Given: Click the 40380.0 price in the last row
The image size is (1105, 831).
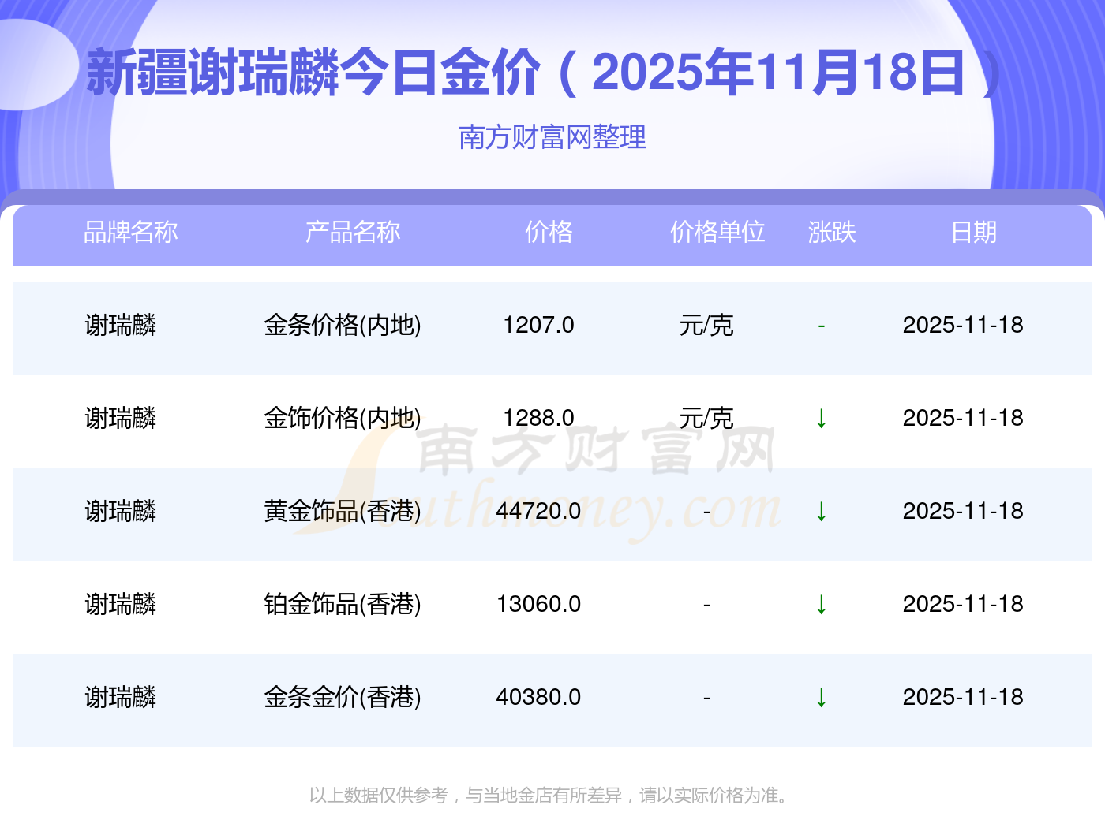Looking at the screenshot, I should click(x=538, y=697).
